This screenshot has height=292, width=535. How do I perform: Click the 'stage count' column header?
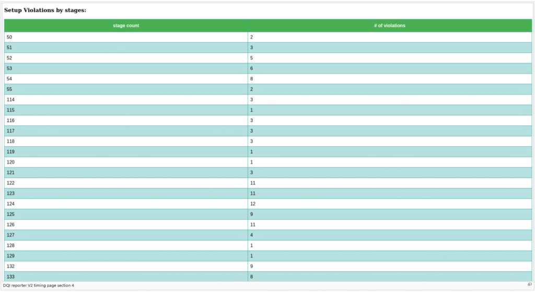tap(126, 26)
